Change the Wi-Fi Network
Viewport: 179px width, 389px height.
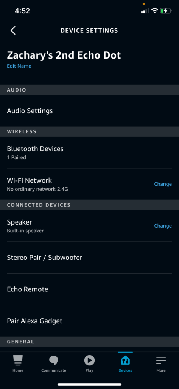click(163, 184)
